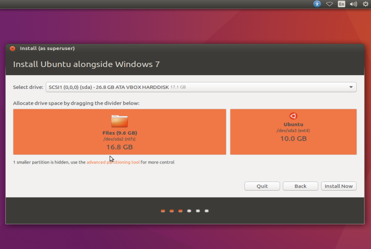This screenshot has width=371, height=249.
Task: Open the accessibility menu icon
Action: (x=317, y=4)
